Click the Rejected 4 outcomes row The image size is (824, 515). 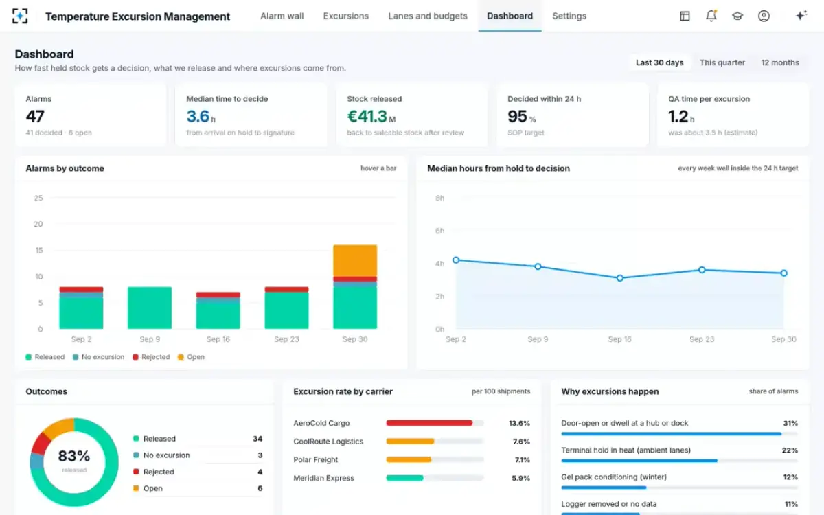pyautogui.click(x=198, y=472)
